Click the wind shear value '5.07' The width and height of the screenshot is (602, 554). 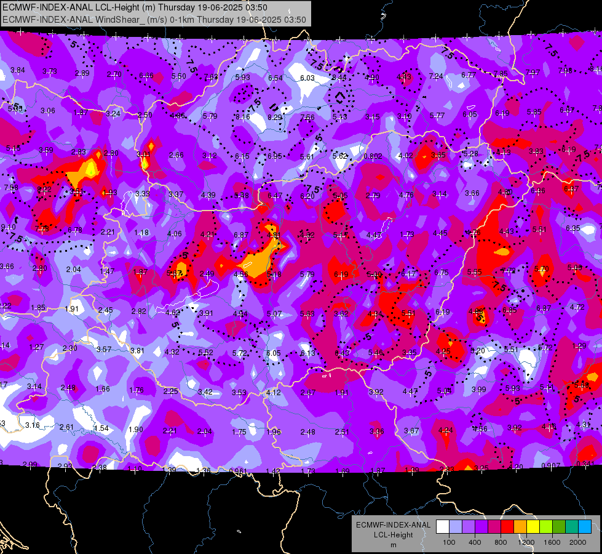coord(274,314)
